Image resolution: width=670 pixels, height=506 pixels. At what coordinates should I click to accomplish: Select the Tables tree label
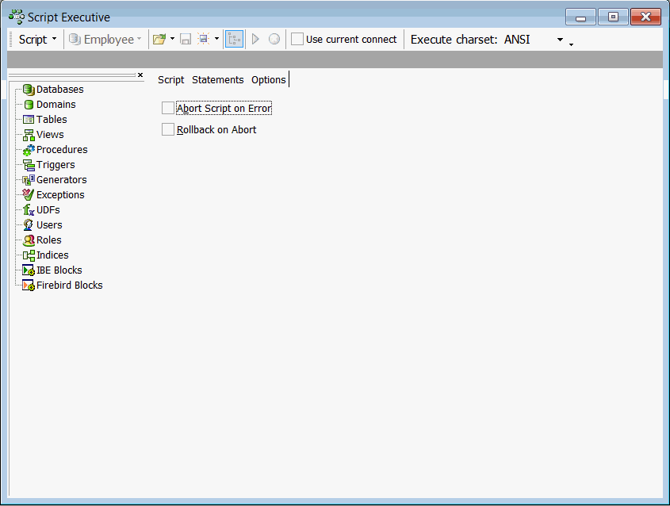(52, 120)
